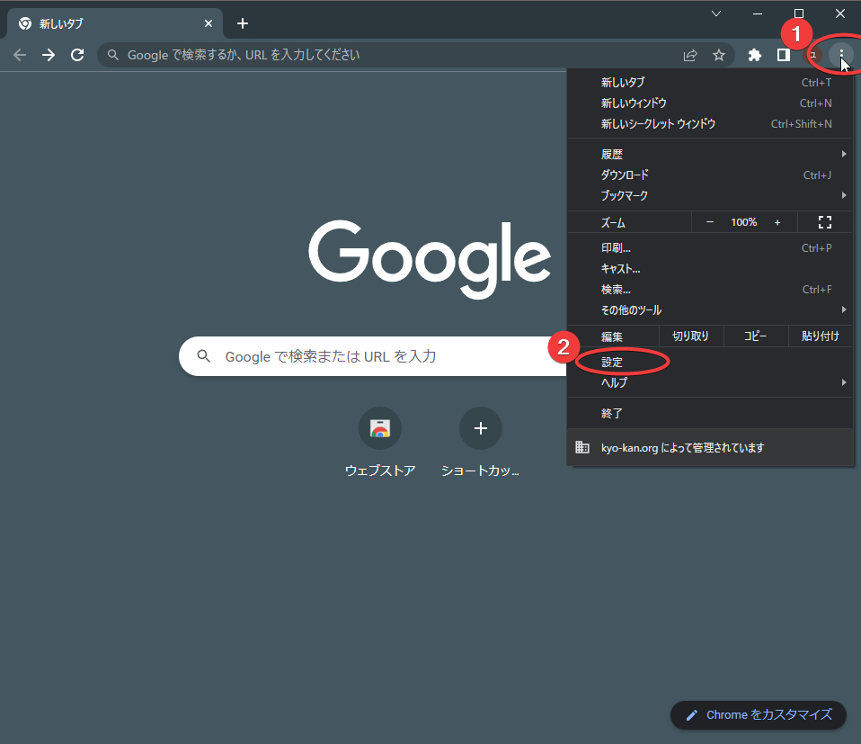This screenshot has width=861, height=744.
Task: Expand その他のツール submenu
Action: tap(711, 310)
